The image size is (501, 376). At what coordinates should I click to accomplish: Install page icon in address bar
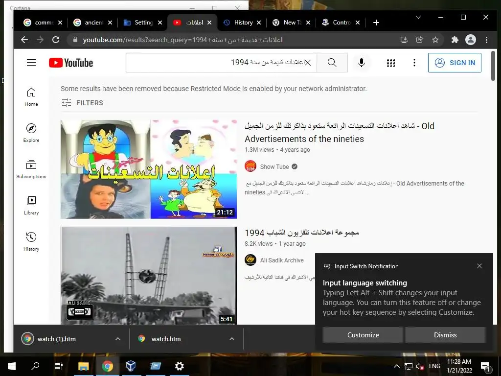(x=404, y=40)
